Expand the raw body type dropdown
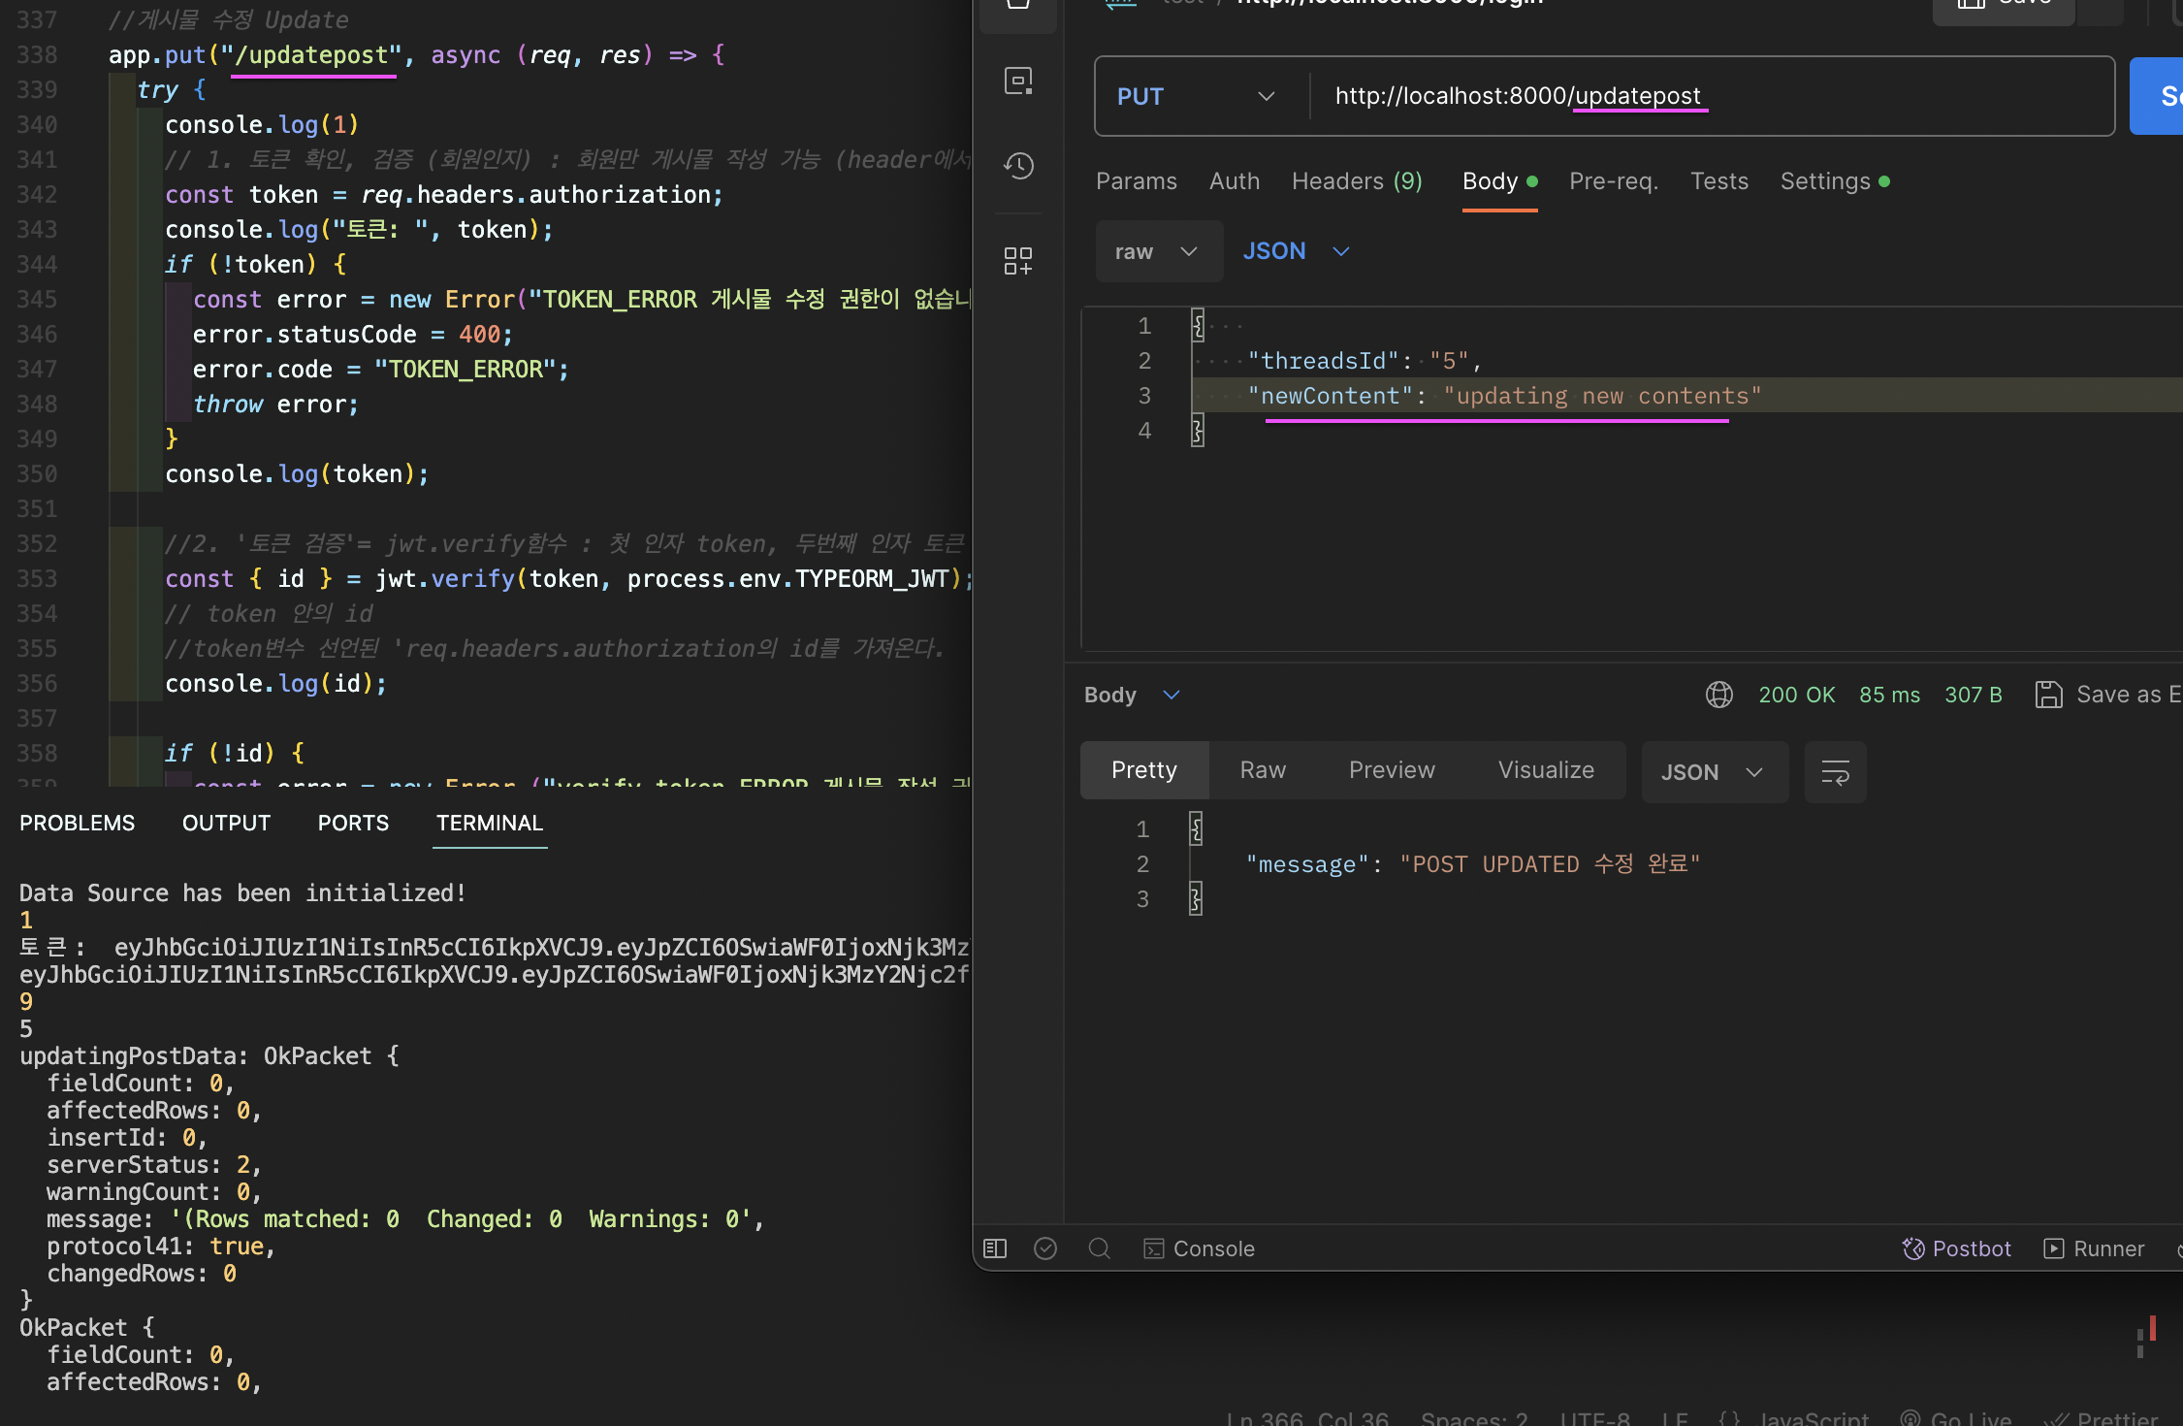Image resolution: width=2183 pixels, height=1426 pixels. (x=1157, y=251)
